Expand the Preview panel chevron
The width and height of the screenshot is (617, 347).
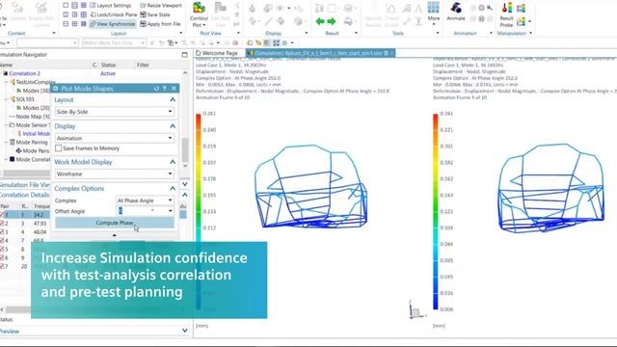[x=184, y=331]
